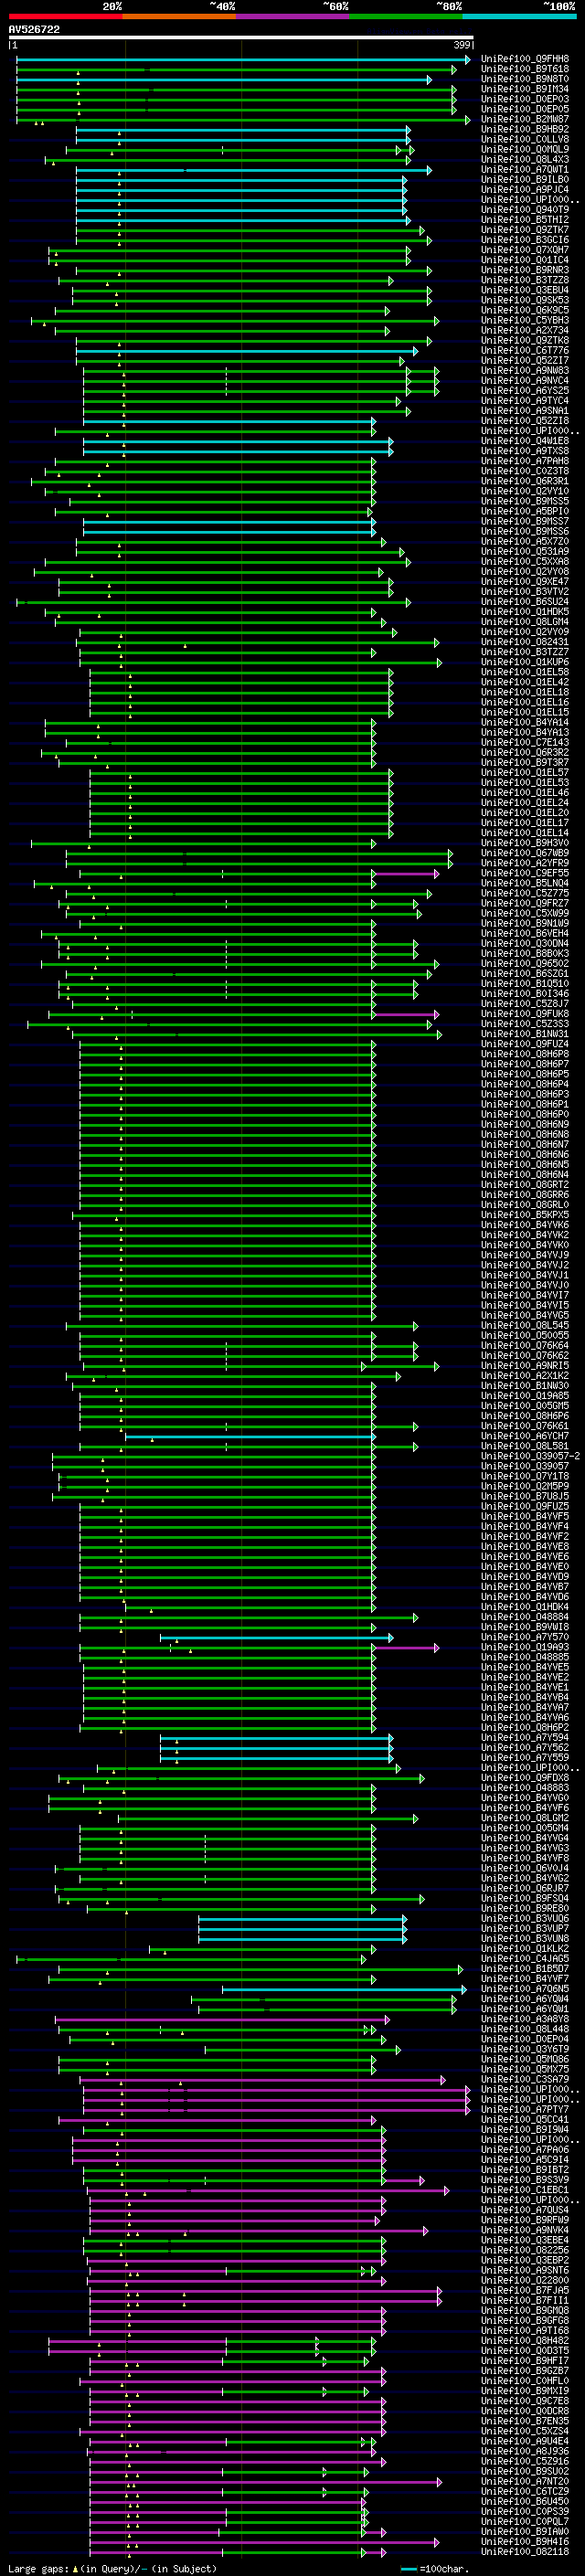The width and height of the screenshot is (585, 2576).
Task: Select the UniRef100_Q3EBU4 label
Action: (525, 290)
